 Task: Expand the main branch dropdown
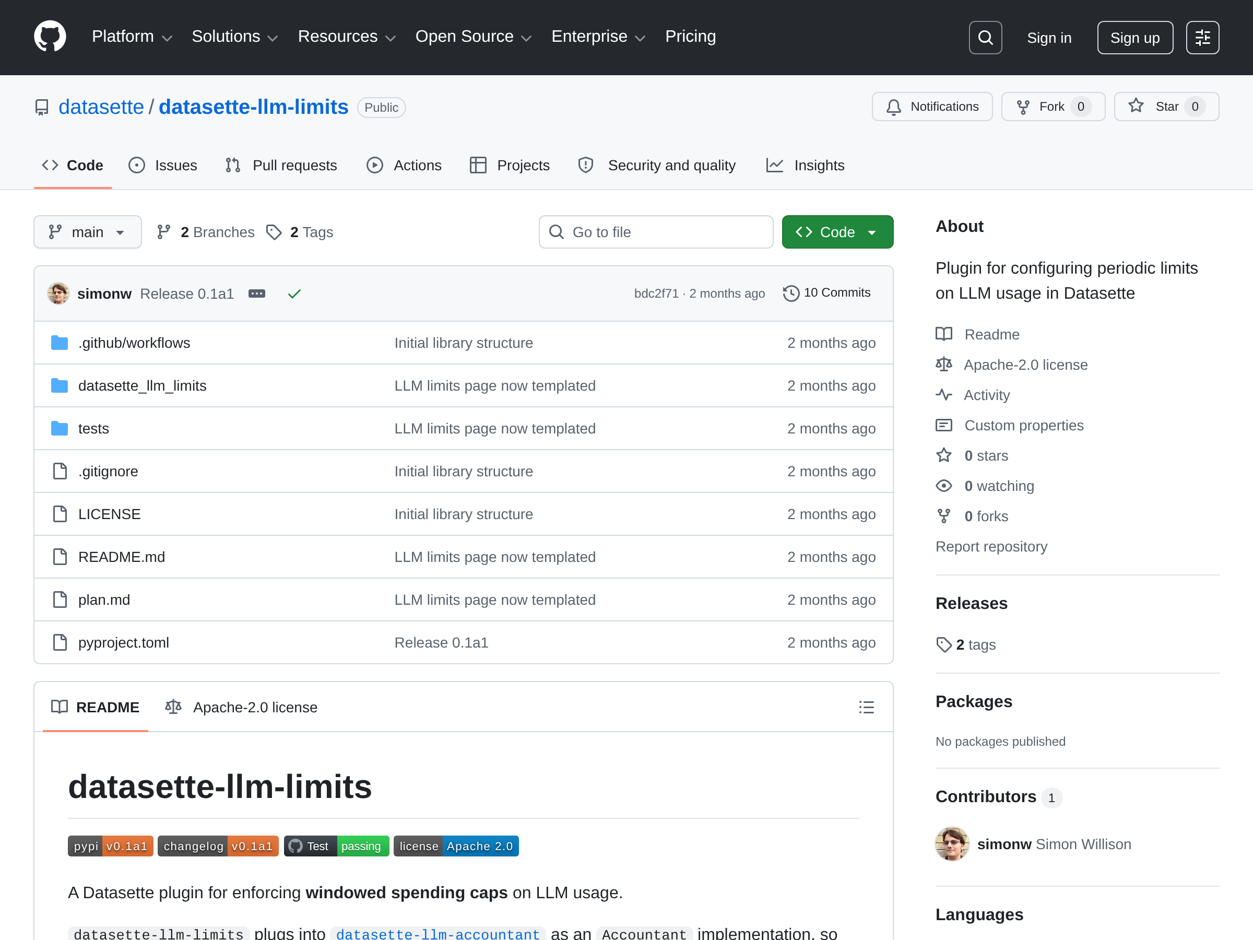(87, 232)
